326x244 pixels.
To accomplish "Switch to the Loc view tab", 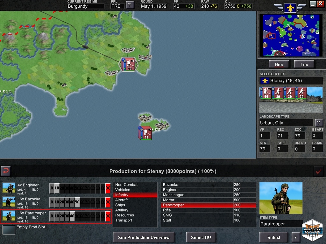I will [x=304, y=64].
